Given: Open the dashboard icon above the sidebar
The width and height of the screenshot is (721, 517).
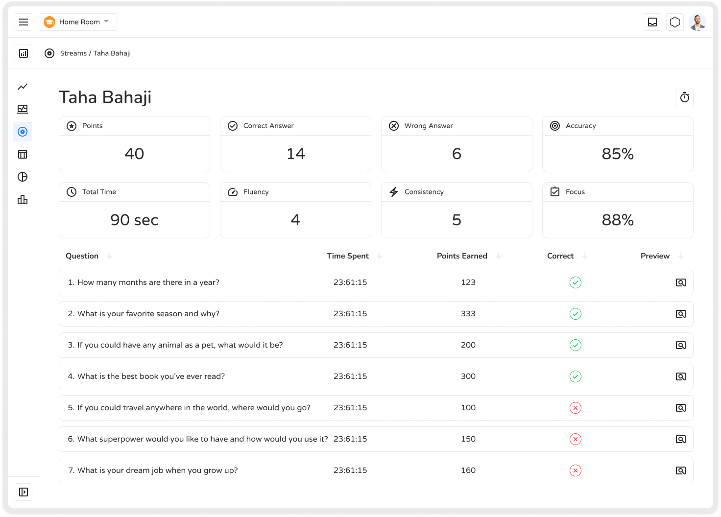Looking at the screenshot, I should coord(23,53).
